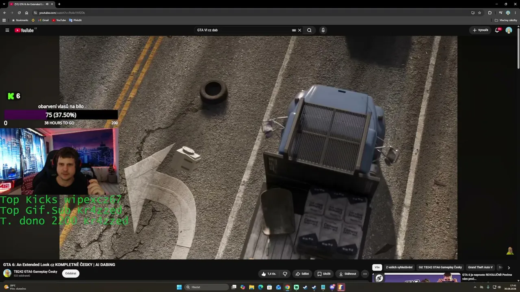Image resolution: width=520 pixels, height=292 pixels.
Task: Open the Chrome three-dot menu
Action: pyautogui.click(x=516, y=13)
